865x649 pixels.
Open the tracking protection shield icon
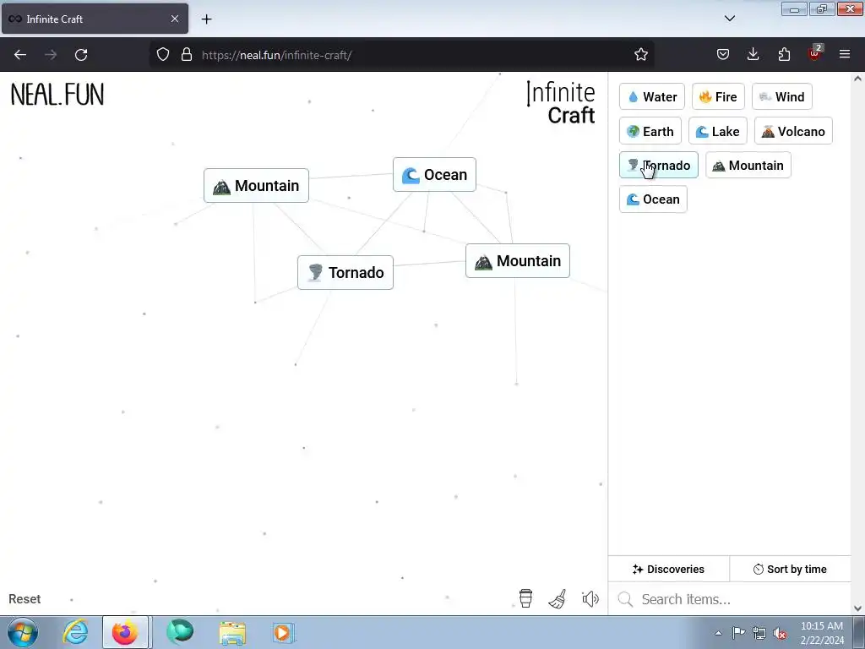163,54
